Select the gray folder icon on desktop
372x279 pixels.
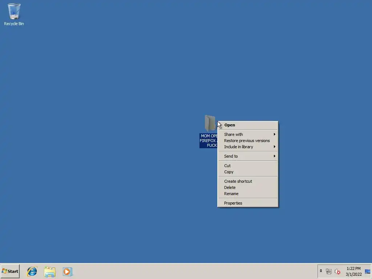210,123
